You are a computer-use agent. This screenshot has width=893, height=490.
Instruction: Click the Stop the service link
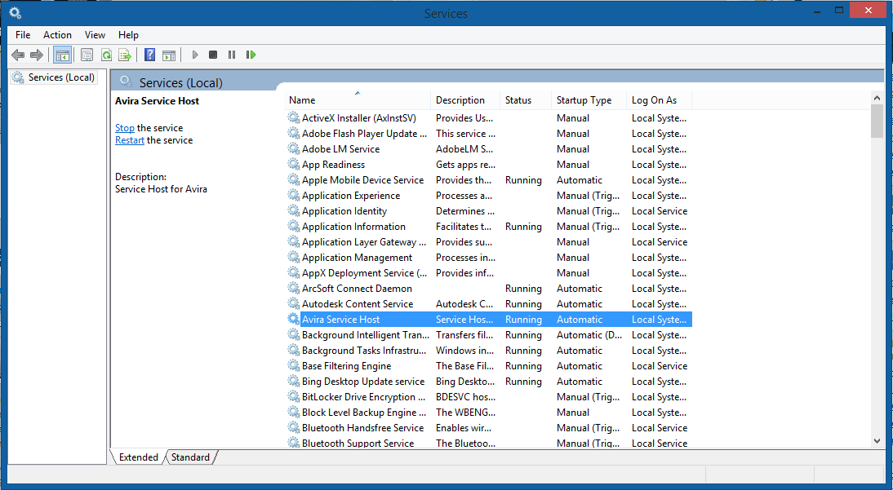tap(124, 128)
